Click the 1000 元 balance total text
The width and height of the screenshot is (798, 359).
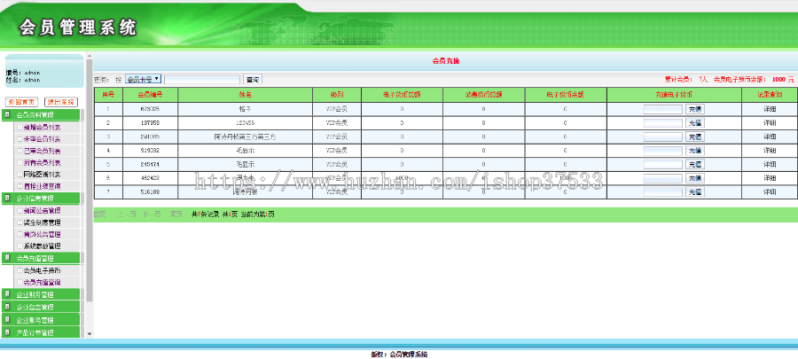783,79
